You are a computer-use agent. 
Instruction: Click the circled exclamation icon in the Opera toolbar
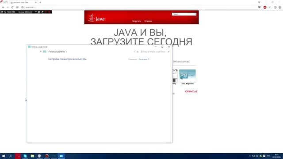tap(275, 8)
